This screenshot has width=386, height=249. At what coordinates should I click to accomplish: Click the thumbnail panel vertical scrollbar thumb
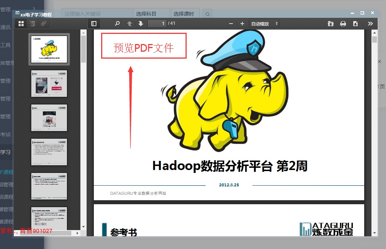[x=83, y=49]
